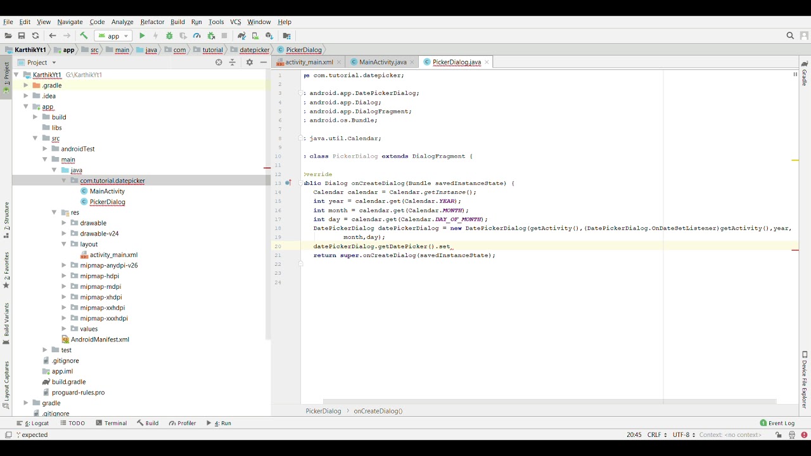This screenshot has height=456, width=811.
Task: Select AndroidManifest.xml in the tree
Action: point(99,339)
